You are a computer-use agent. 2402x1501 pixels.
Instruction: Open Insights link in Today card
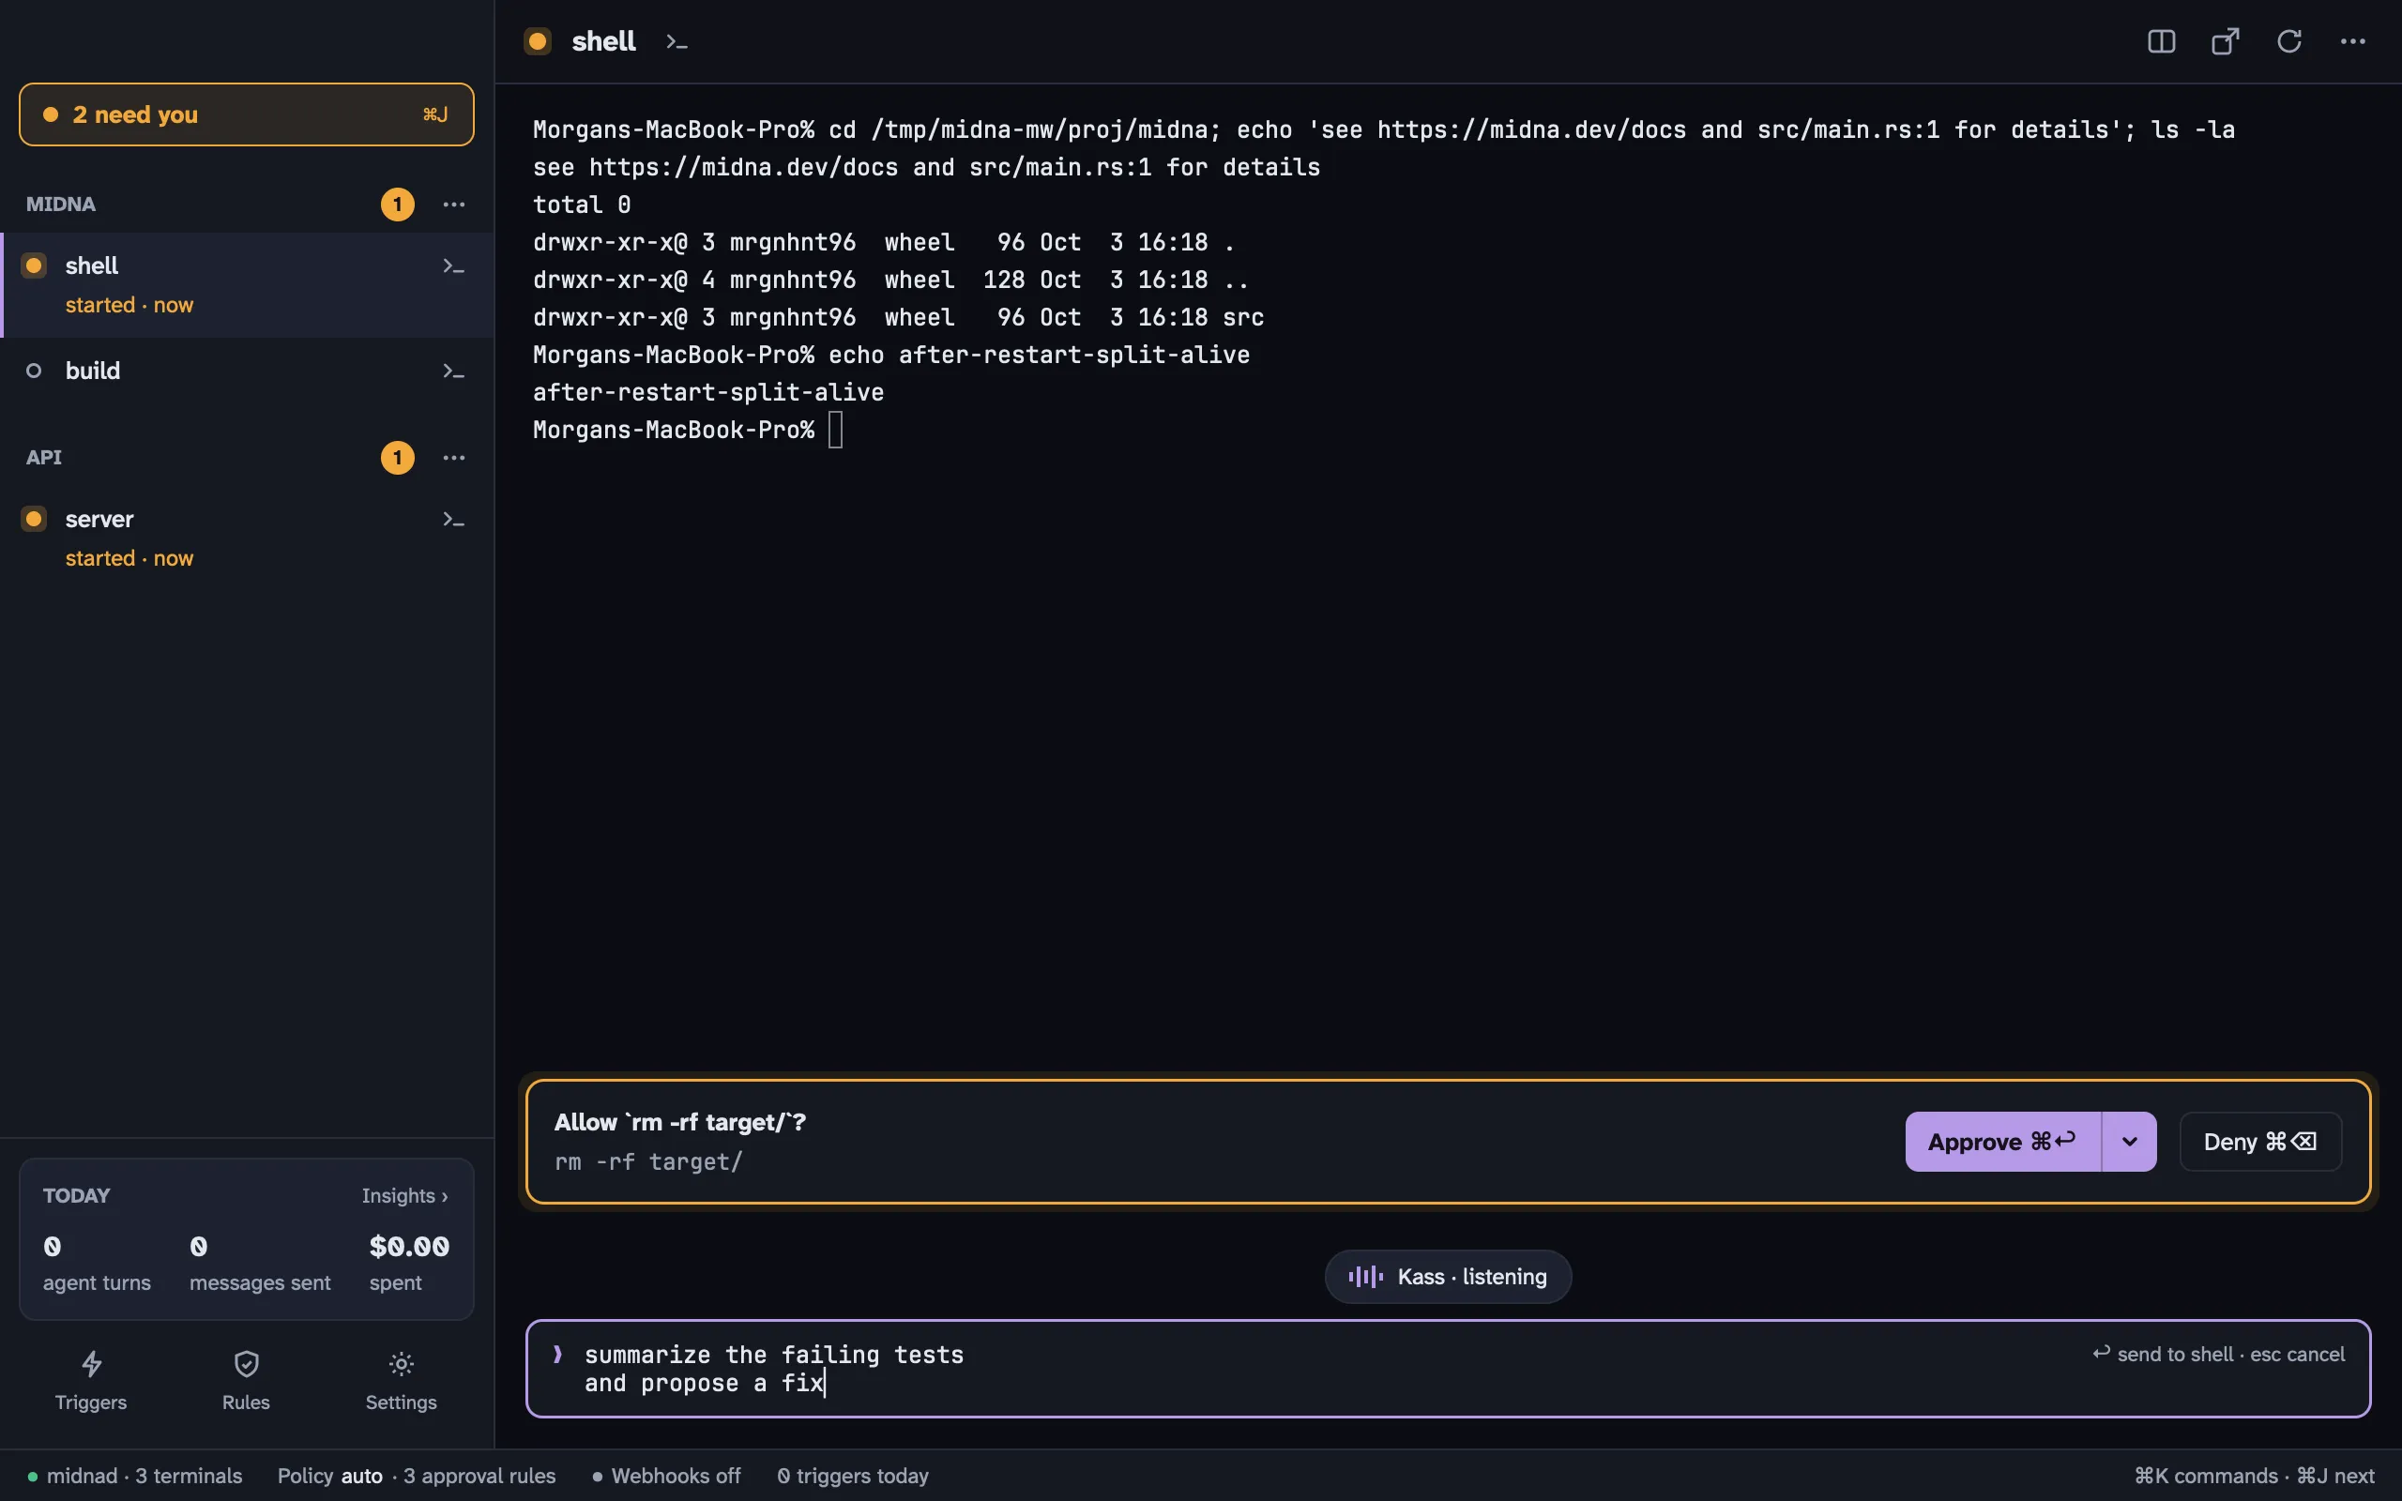(x=405, y=1196)
